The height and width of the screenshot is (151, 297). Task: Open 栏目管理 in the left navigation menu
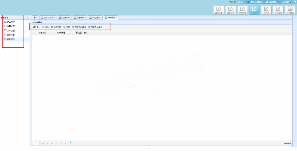[x=9, y=26]
